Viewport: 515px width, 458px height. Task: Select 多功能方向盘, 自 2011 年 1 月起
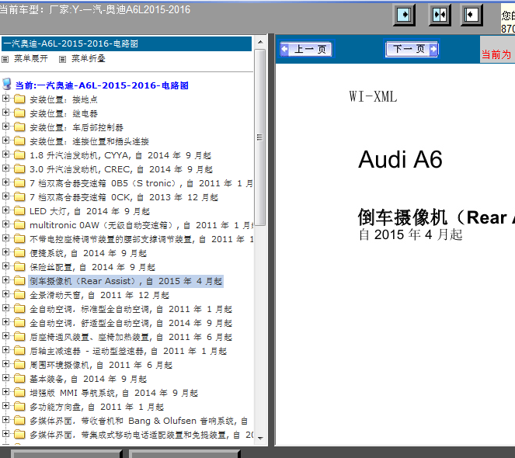click(96, 407)
